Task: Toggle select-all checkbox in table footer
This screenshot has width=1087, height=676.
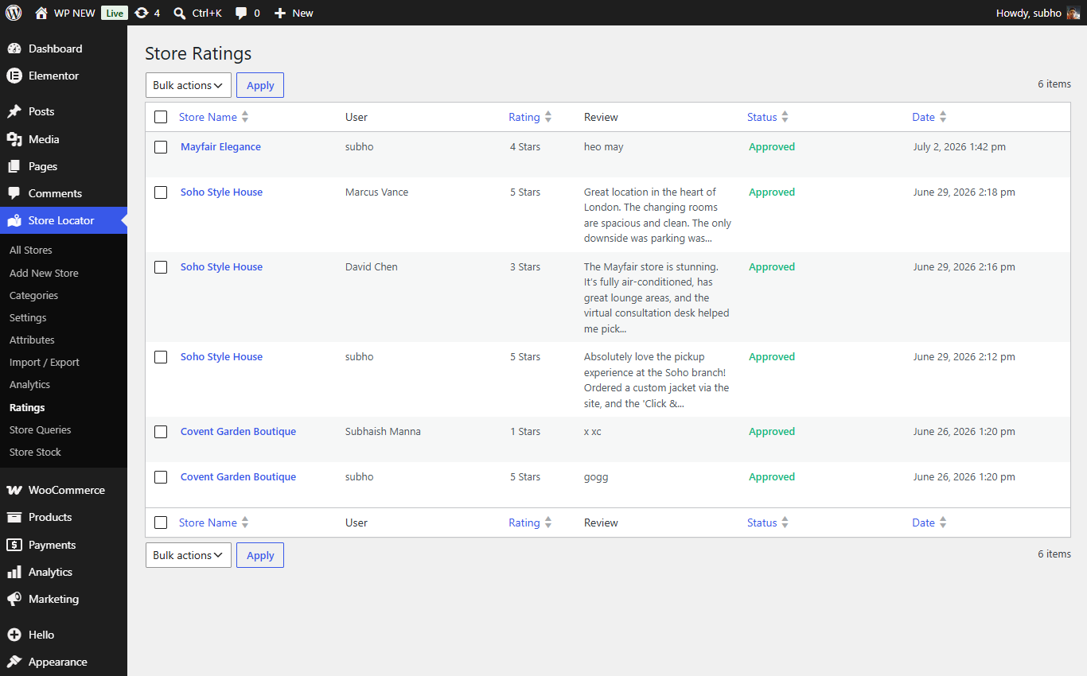Action: [x=161, y=523]
